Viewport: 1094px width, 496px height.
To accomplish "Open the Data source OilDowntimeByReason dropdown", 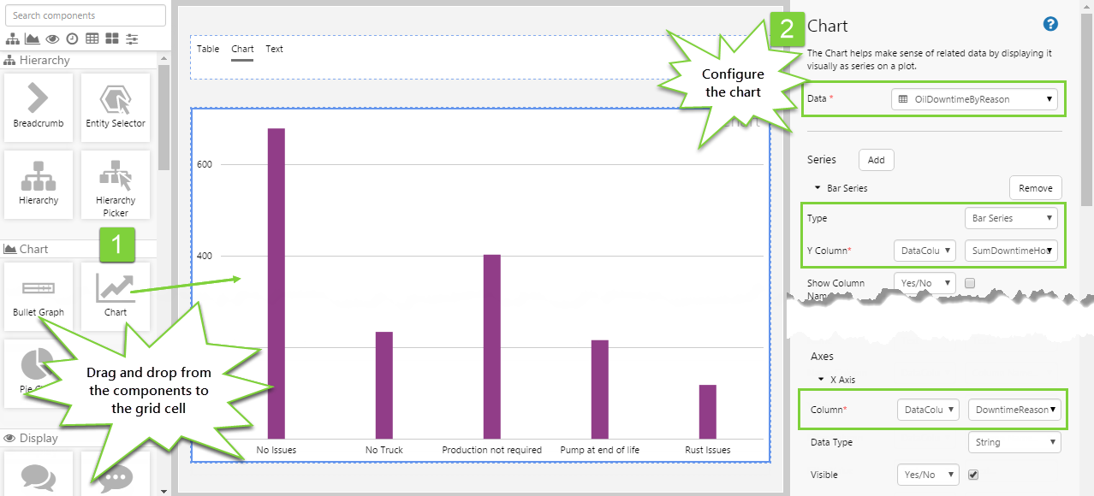I will (x=974, y=99).
